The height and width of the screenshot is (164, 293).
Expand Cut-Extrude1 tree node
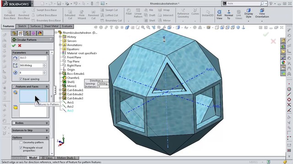click(60, 90)
